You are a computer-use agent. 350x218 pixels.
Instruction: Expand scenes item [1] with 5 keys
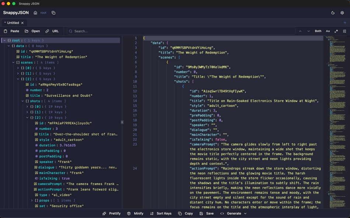click(18, 73)
